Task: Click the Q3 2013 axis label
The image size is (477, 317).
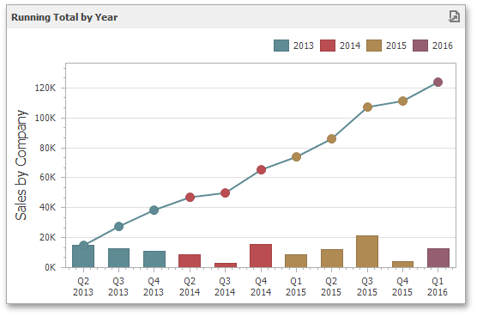Action: pos(118,287)
